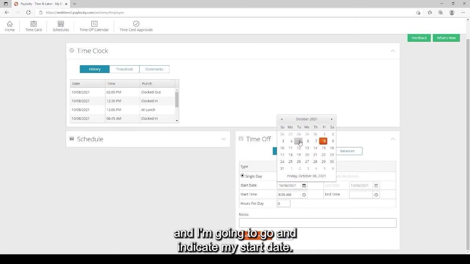
Task: Click the At Lunch punch row
Action: point(123,110)
